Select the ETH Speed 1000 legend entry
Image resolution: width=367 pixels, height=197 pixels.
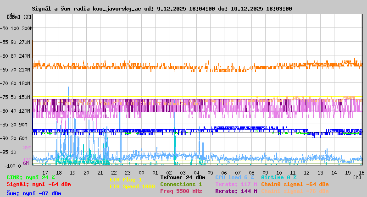132,186
